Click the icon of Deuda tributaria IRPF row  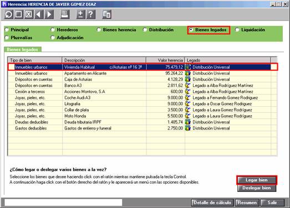pyautogui.click(x=188, y=122)
